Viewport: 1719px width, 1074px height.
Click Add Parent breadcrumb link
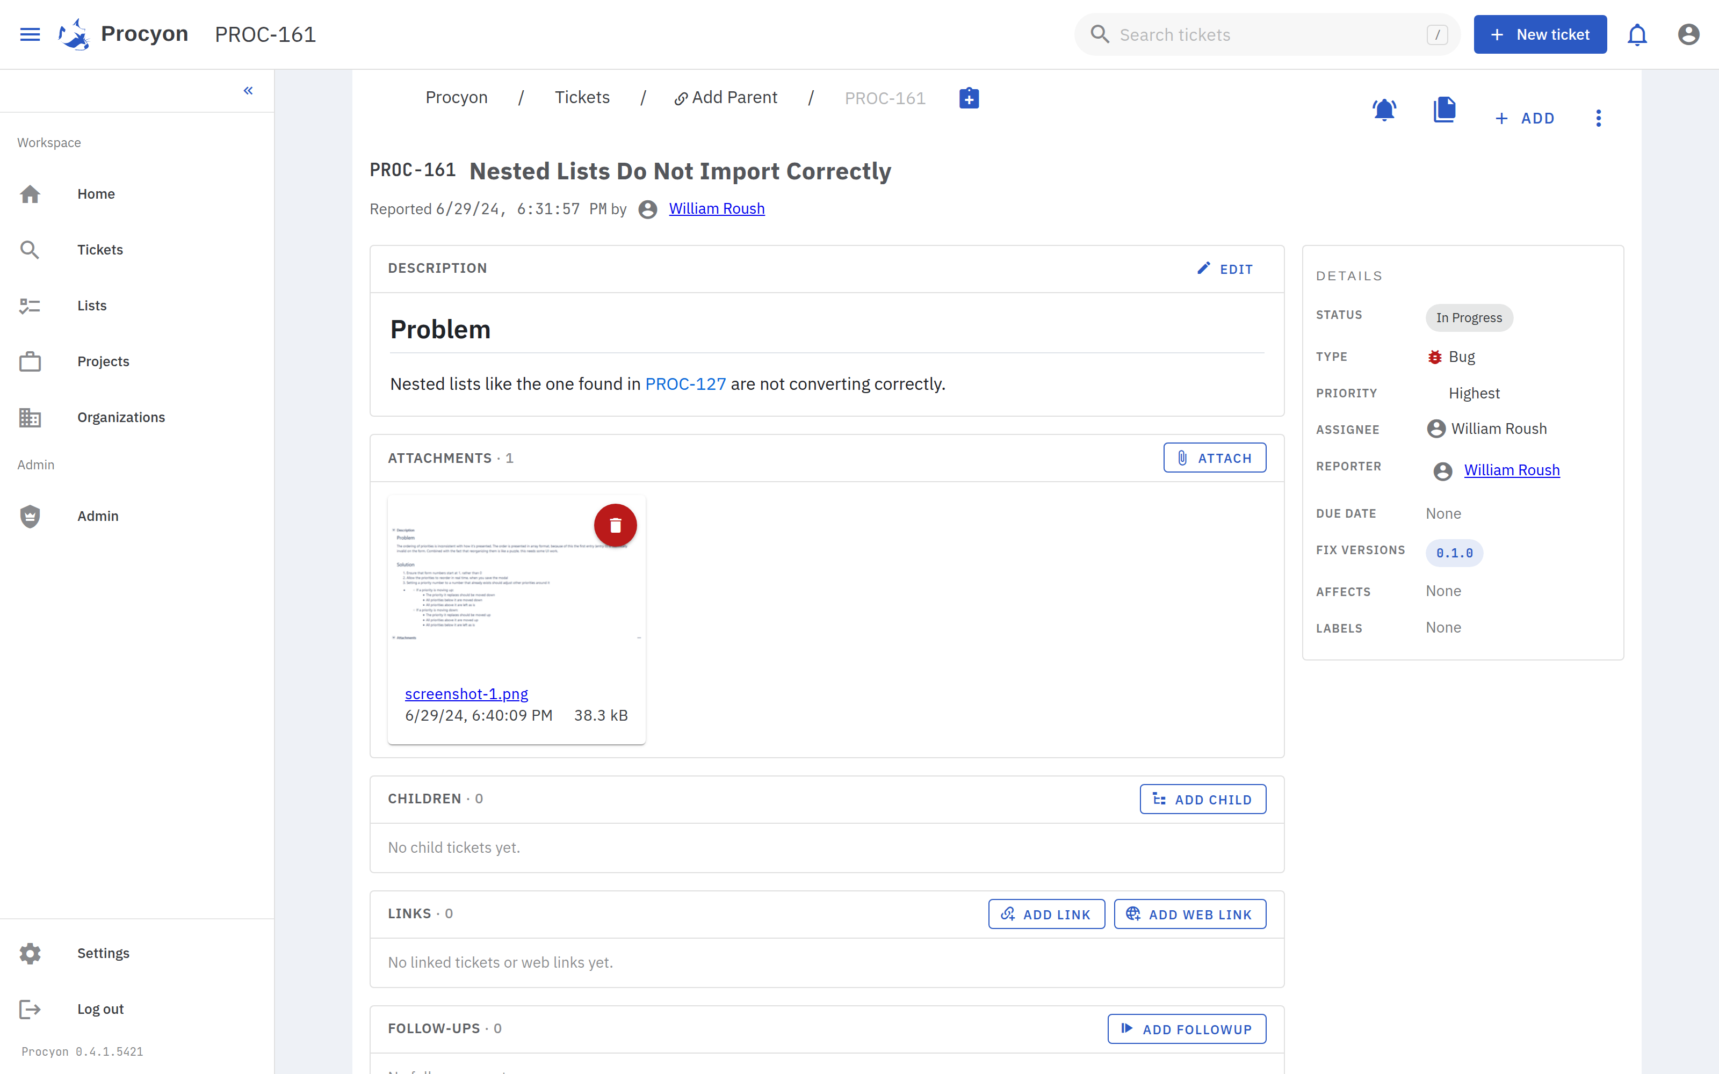[x=725, y=97]
